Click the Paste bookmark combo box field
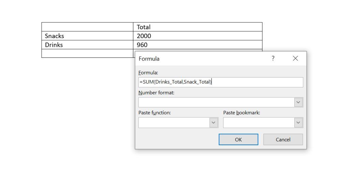This screenshot has height=170, width=341. pyautogui.click(x=258, y=123)
